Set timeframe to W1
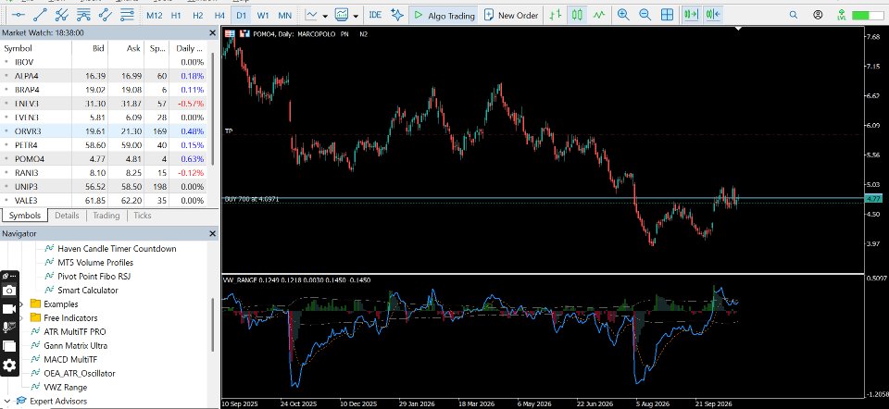889x409 pixels. tap(262, 16)
